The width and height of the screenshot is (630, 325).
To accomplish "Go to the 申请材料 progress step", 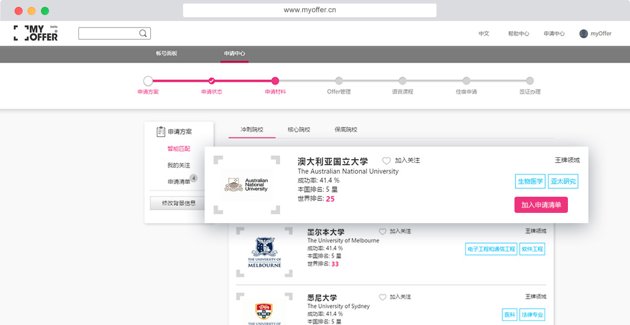I will point(275,81).
